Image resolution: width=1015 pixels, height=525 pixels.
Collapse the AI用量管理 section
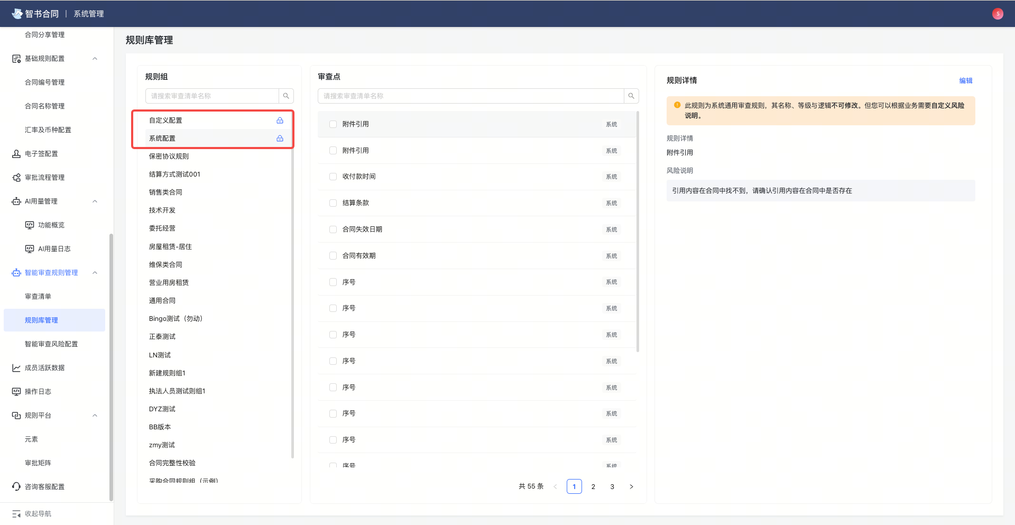coord(95,201)
